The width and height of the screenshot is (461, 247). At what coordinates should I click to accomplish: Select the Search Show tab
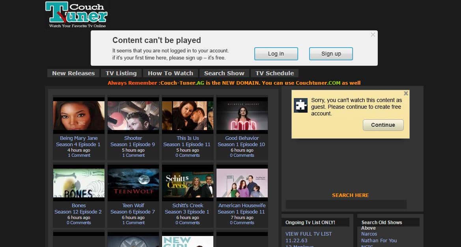point(224,73)
